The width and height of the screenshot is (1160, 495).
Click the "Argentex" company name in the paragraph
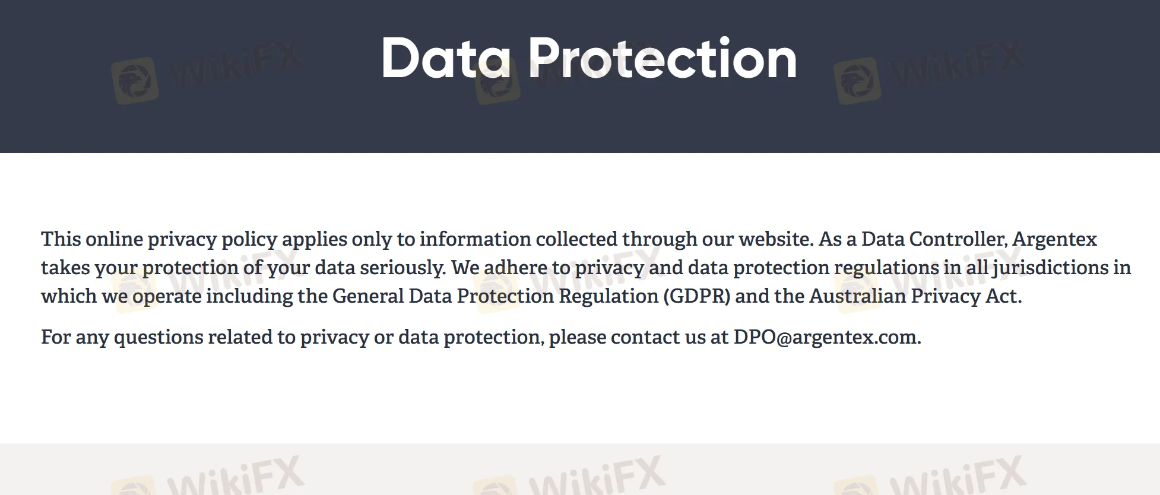(x=1054, y=239)
